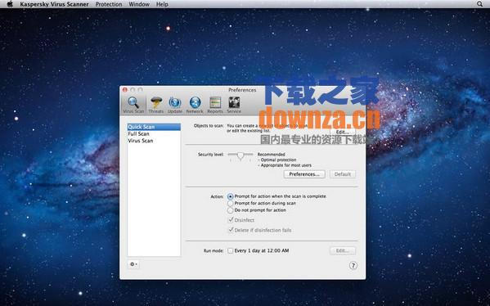Open the Window menu
The height and width of the screenshot is (306, 490).
[x=139, y=4]
